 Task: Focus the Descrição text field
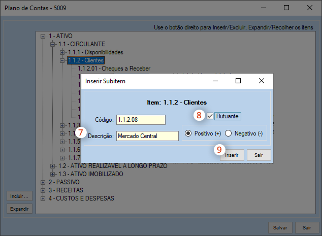tap(147, 136)
